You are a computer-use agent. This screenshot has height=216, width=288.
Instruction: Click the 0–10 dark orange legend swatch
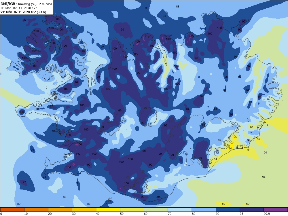coord(12,210)
